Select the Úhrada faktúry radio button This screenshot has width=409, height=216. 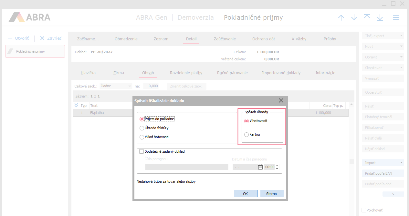[142, 128]
